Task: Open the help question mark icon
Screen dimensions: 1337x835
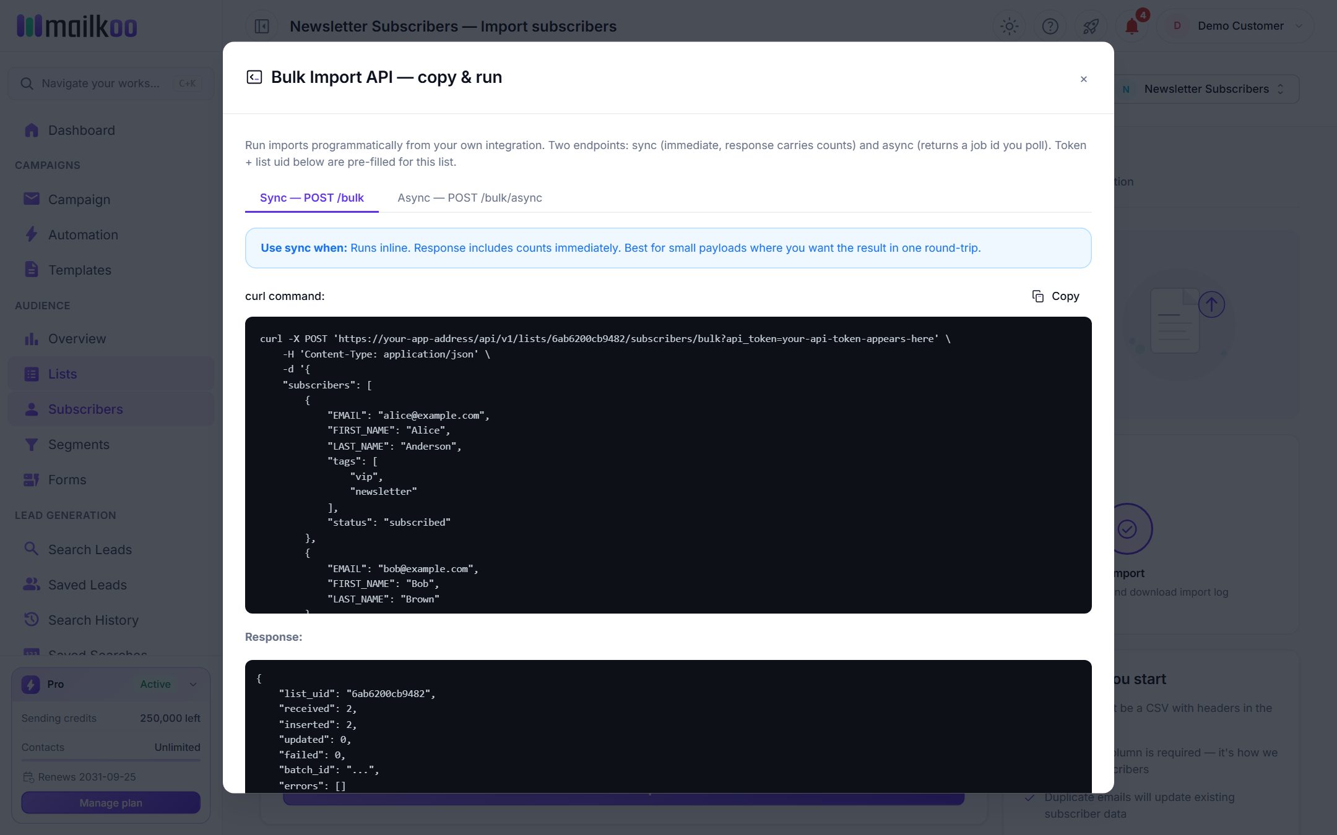Action: [x=1050, y=26]
